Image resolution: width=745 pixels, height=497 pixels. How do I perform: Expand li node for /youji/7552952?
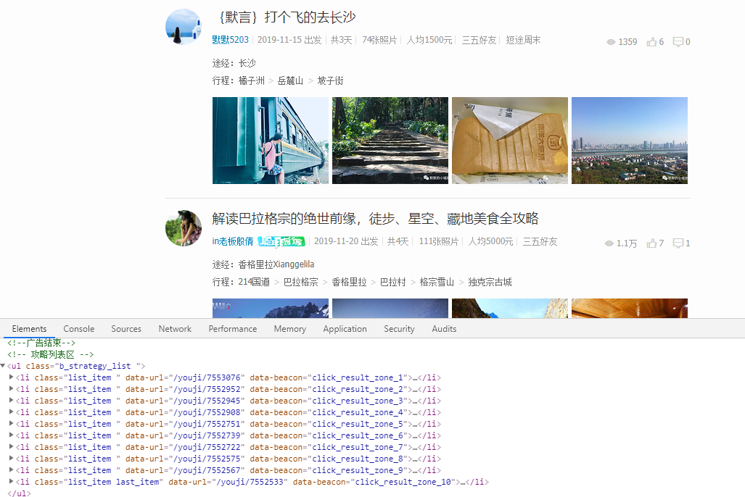[x=12, y=389]
